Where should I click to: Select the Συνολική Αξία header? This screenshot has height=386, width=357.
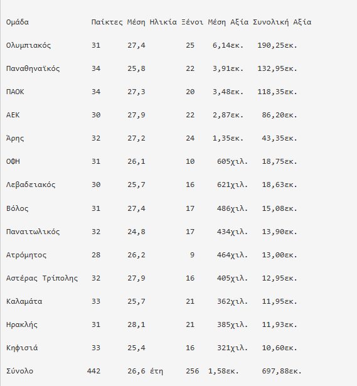[282, 22]
